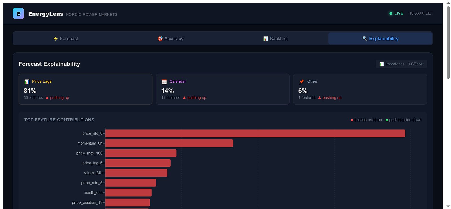
Task: Open the Accuracy tab
Action: pyautogui.click(x=171, y=39)
